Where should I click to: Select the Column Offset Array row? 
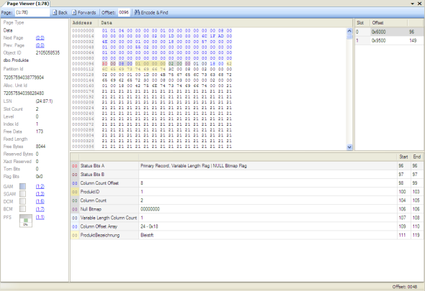point(247,226)
